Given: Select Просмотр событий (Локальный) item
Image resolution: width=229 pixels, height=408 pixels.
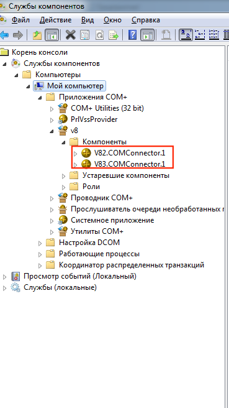Looking at the screenshot, I should point(79,276).
